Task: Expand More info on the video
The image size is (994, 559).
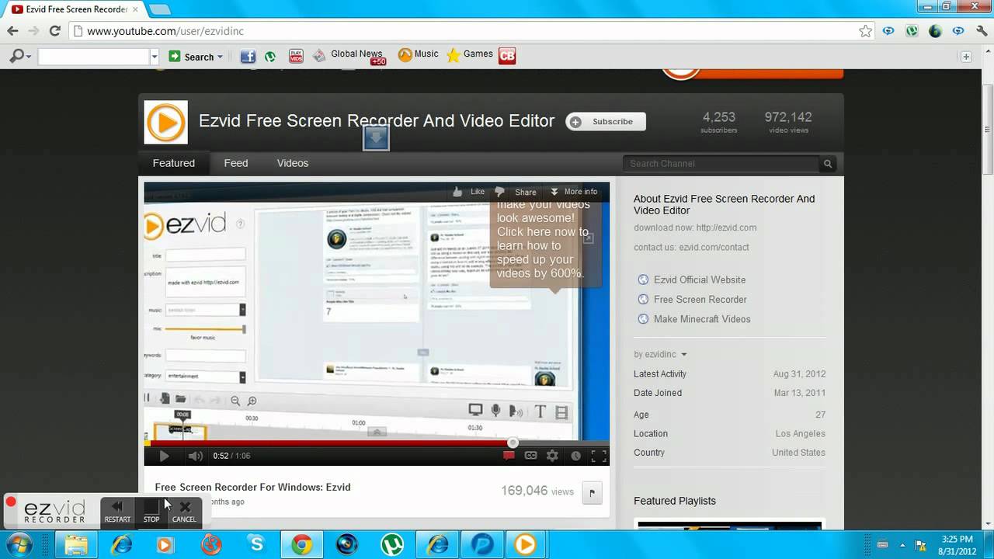Action: pos(574,192)
